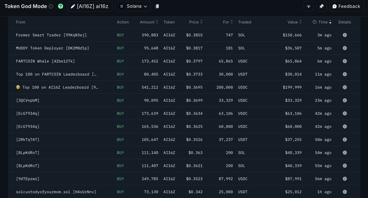This screenshot has height=198, width=368.
Task: Click the 390,883 amount cell
Action: pyautogui.click(x=150, y=35)
